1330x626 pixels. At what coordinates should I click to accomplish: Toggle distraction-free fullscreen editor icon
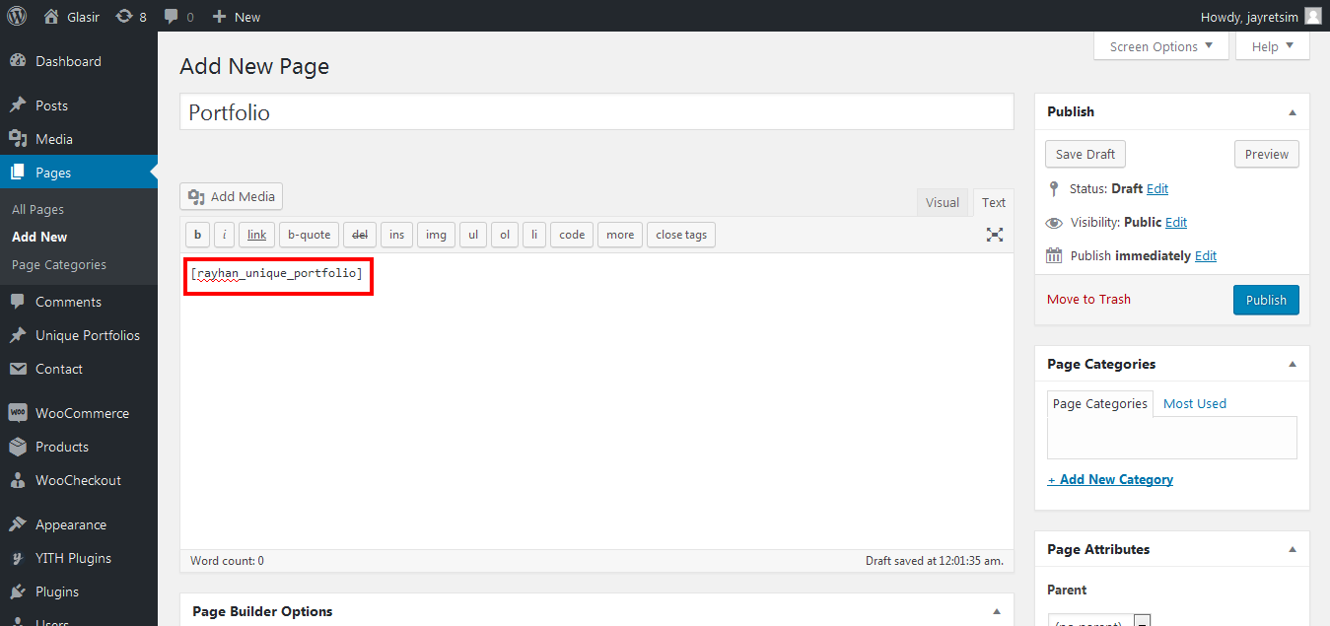click(995, 235)
